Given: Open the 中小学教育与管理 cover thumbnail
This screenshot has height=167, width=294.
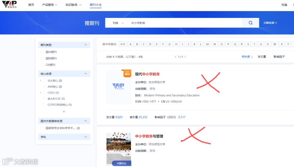Looking at the screenshot, I should click(119, 149).
